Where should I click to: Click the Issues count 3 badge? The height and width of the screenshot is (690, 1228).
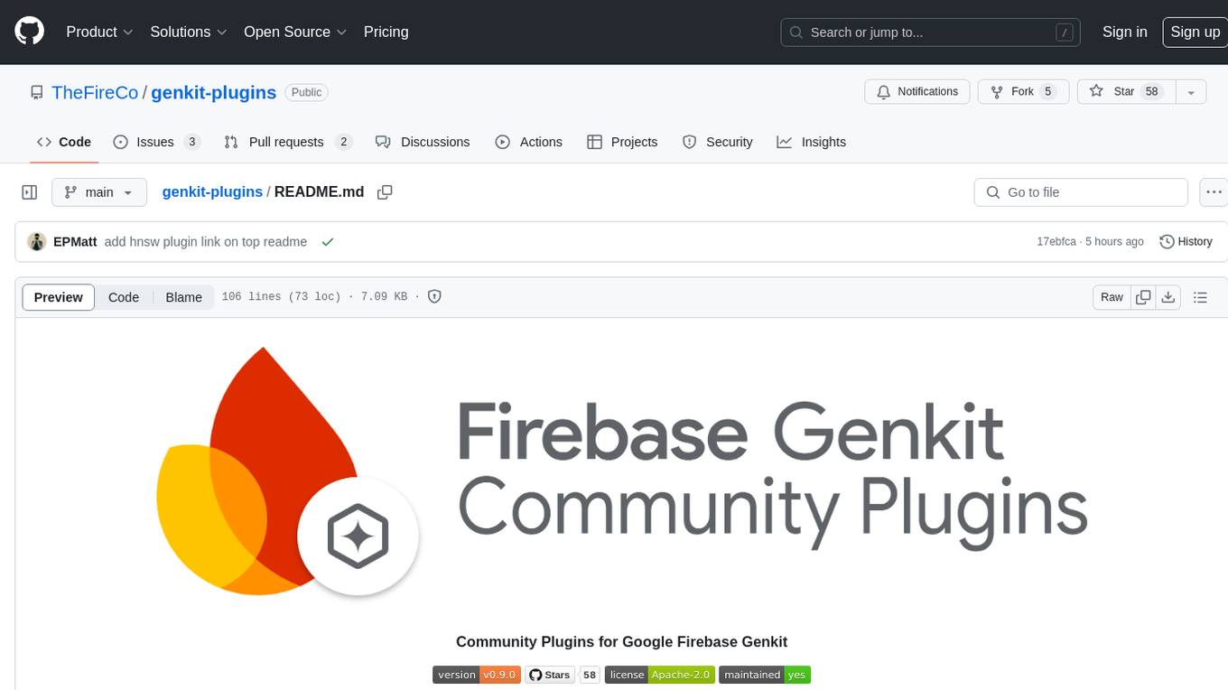click(x=191, y=142)
